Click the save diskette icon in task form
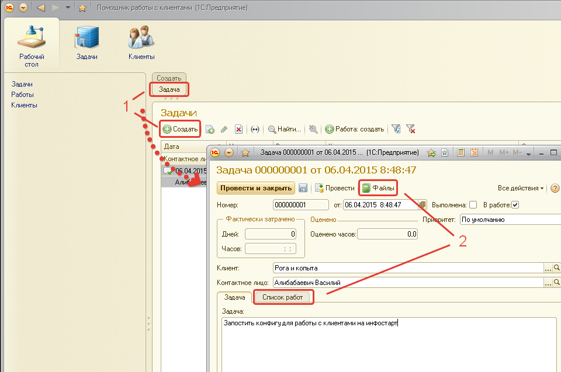This screenshot has height=372, width=561. point(303,188)
